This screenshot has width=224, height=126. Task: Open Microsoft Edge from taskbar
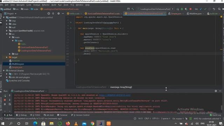tap(35, 124)
